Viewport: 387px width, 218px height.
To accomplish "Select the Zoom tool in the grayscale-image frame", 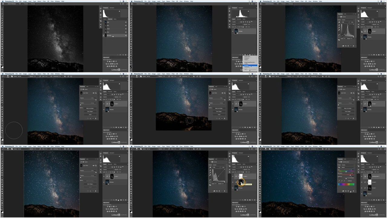I will [x=2, y=60].
